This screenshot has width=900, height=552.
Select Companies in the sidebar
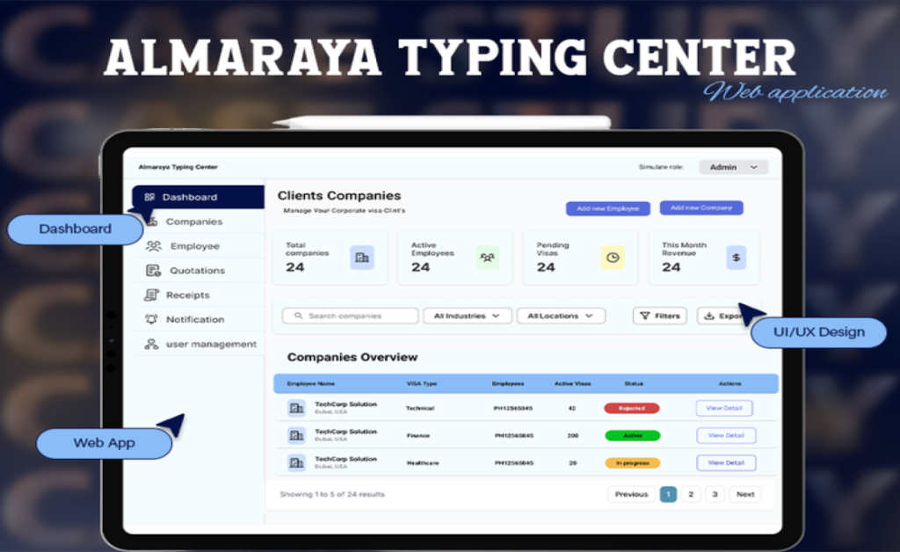click(193, 222)
